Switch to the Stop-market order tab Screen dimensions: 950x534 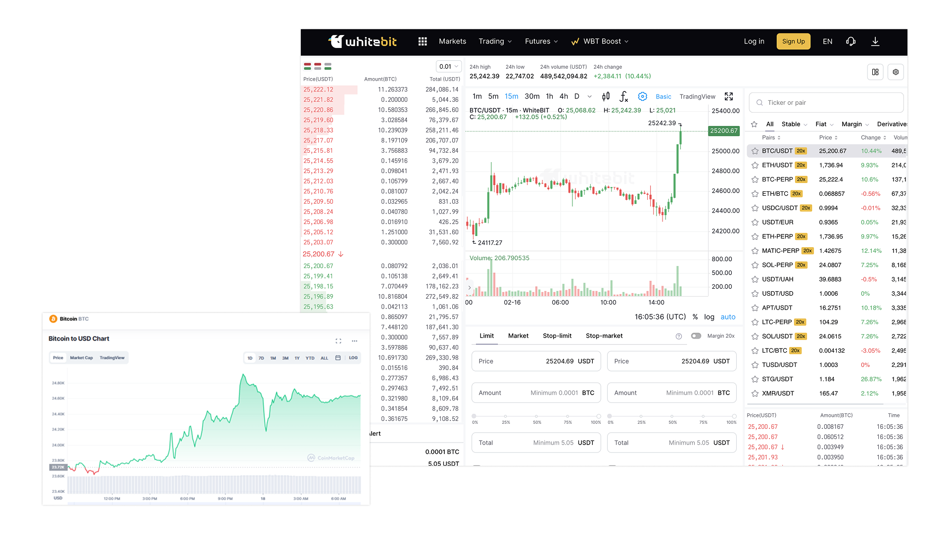click(x=604, y=336)
